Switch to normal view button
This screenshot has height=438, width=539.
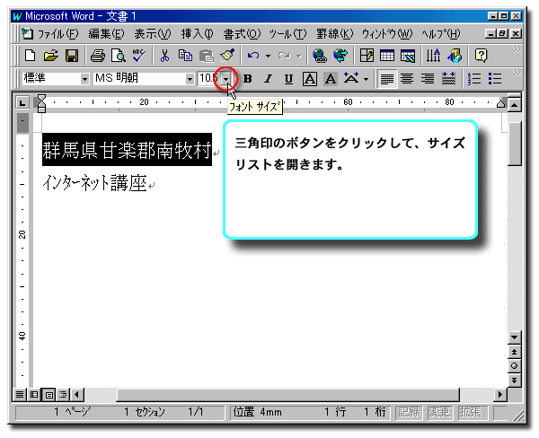tap(20, 394)
